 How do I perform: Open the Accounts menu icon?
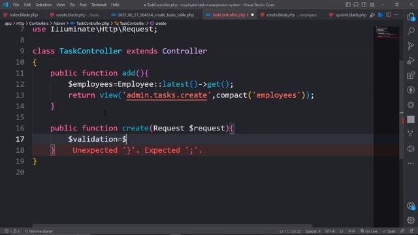pyautogui.click(x=411, y=206)
